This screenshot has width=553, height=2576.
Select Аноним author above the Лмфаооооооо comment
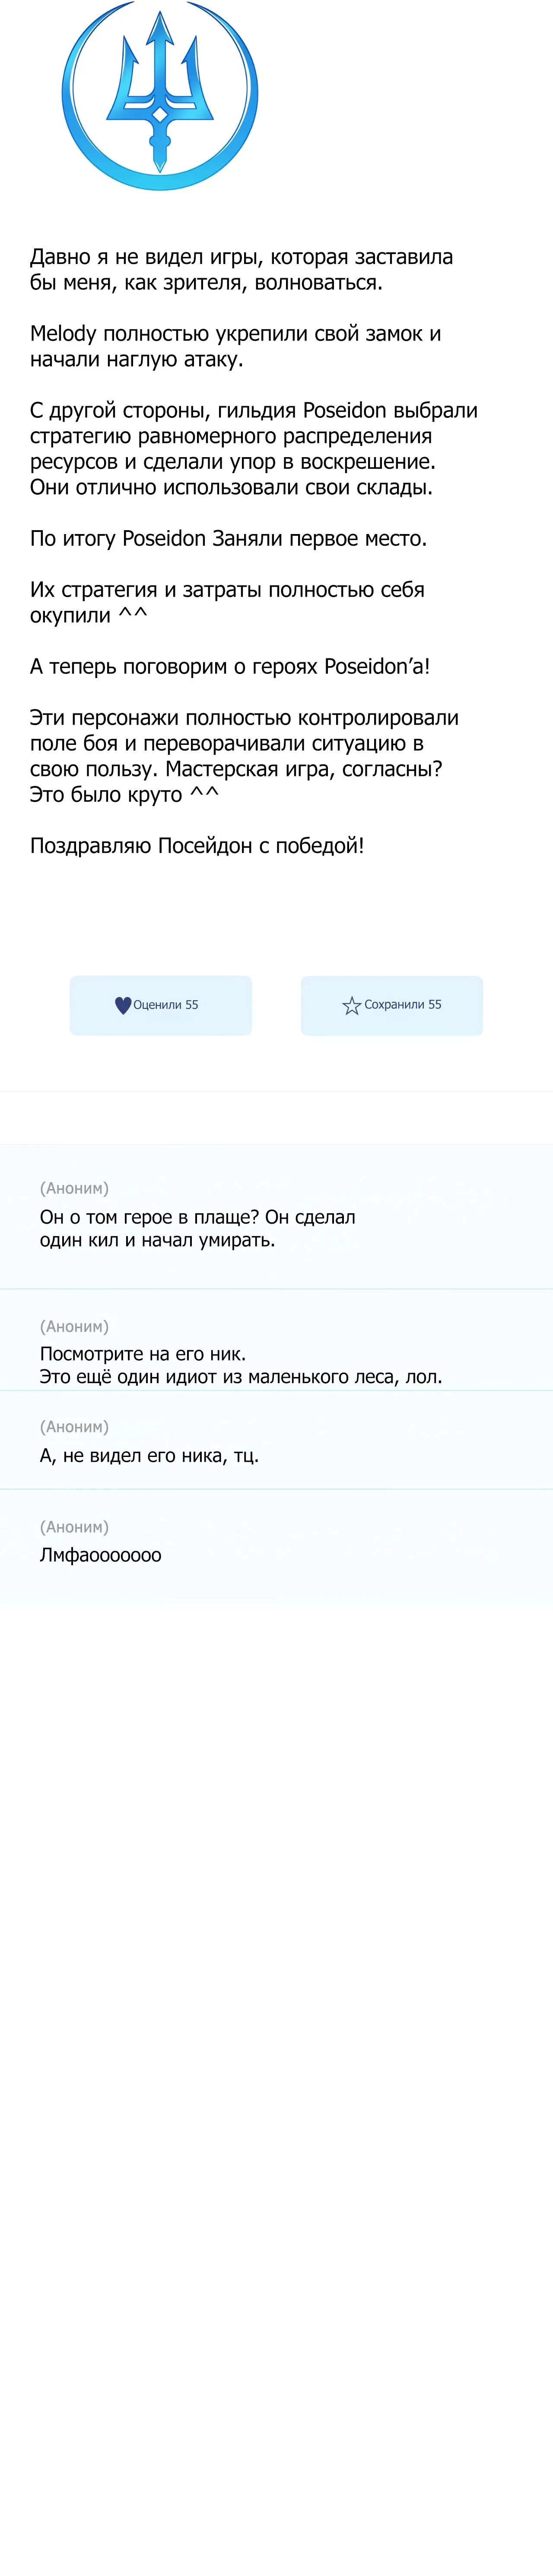74,1526
